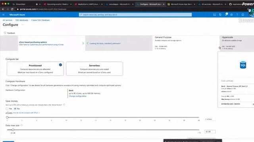Screen dimensions: 254x142
Task: Open the Azure portal hamburger menu
Action: pos(4,15)
